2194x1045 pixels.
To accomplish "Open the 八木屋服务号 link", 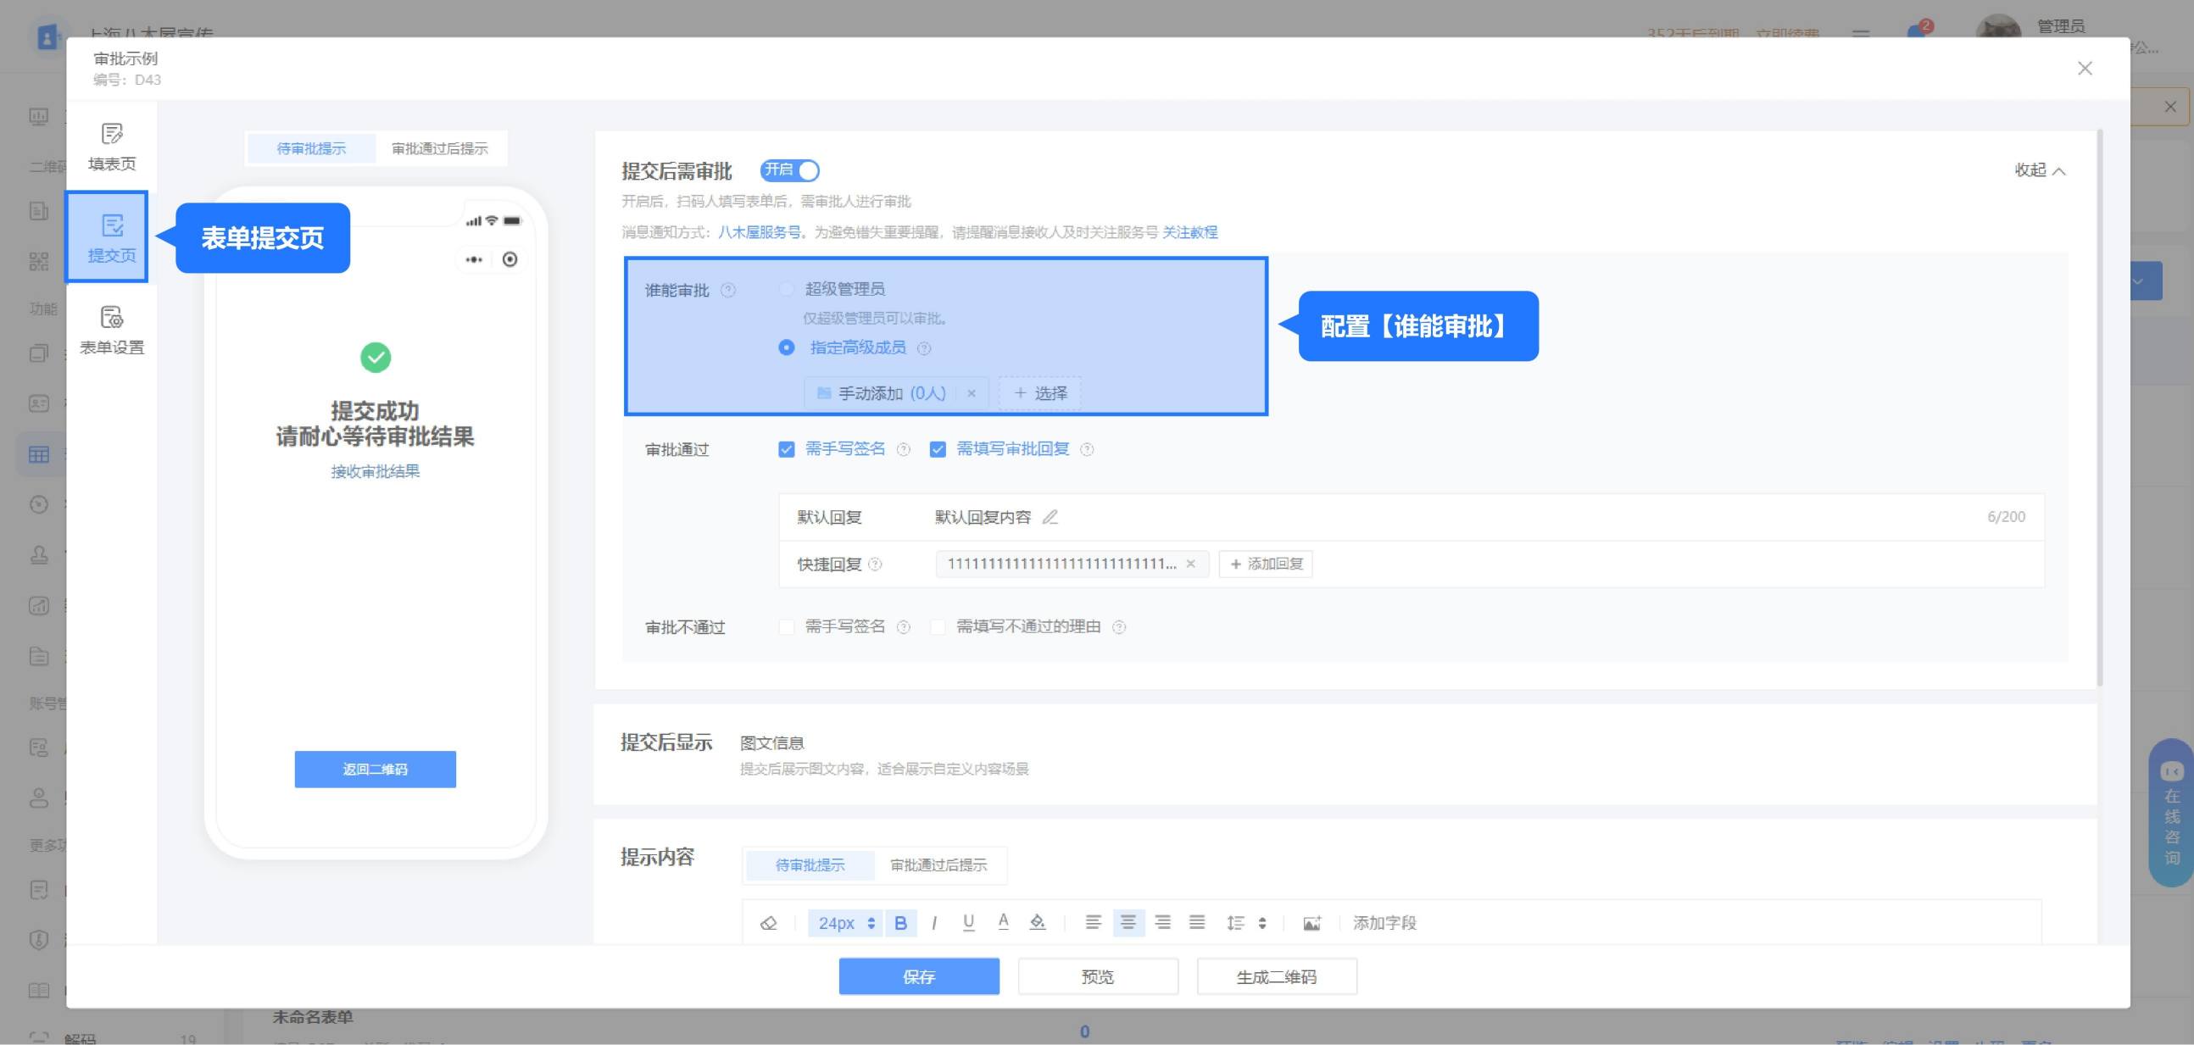I will point(760,232).
